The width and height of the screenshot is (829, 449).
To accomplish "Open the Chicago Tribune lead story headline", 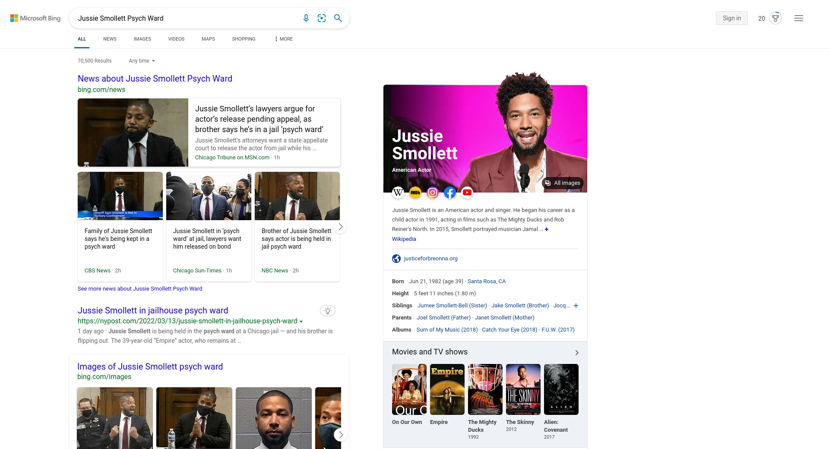I will click(x=259, y=119).
